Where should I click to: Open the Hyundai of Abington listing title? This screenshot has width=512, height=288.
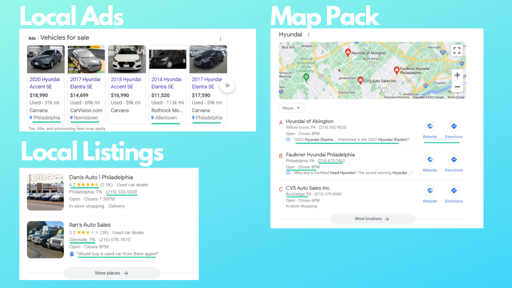tap(309, 121)
